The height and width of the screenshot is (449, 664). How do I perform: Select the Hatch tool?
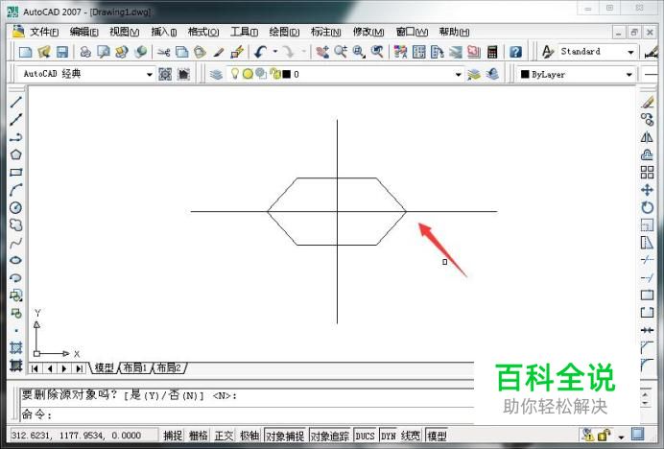pyautogui.click(x=16, y=347)
